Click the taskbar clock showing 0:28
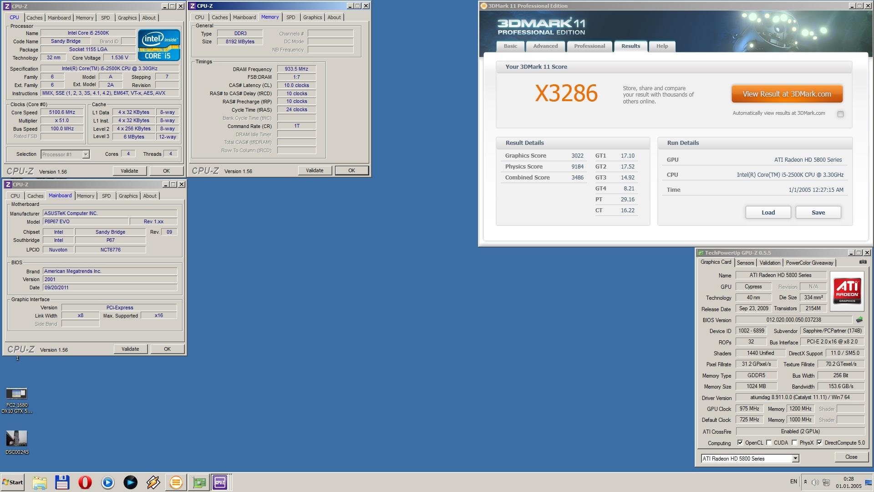This screenshot has height=492, width=874. (849, 482)
